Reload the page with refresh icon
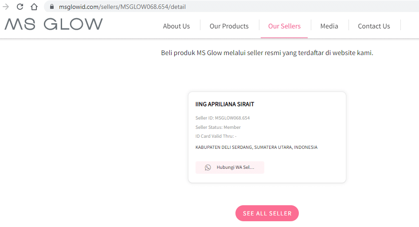 [x=20, y=7]
